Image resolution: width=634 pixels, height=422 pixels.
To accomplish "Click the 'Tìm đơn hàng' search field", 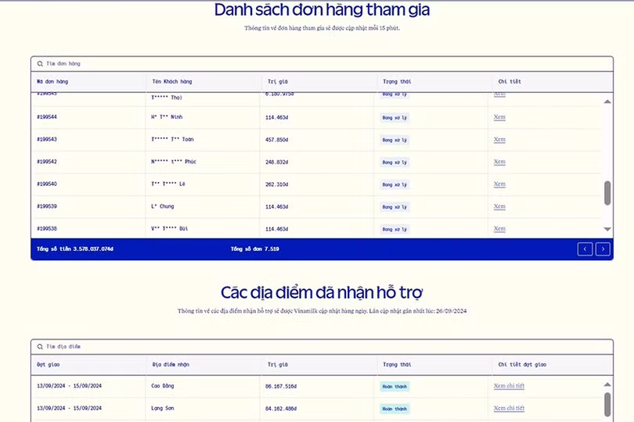I will click(313, 63).
